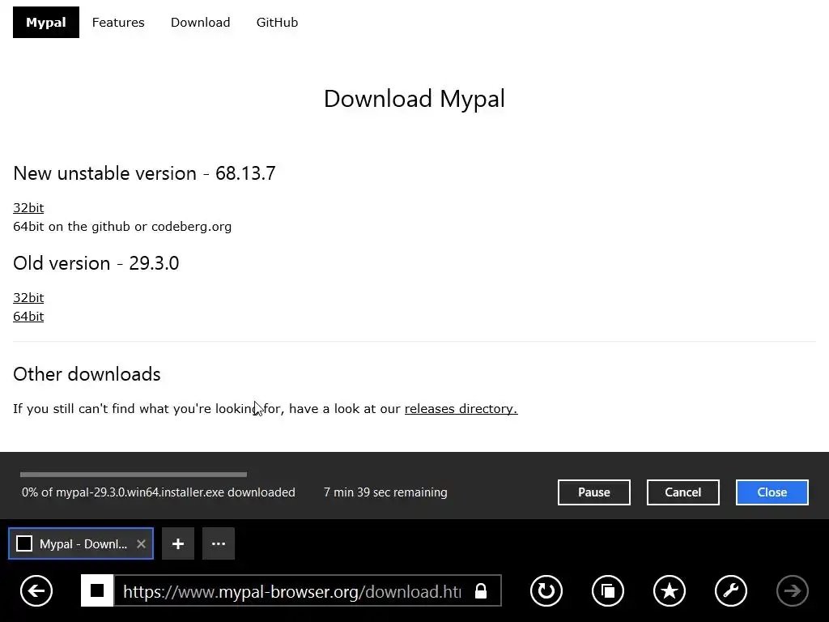This screenshot has width=829, height=622.
Task: Click 'New unstable version - 68.13.7' heading
Action: coord(144,173)
